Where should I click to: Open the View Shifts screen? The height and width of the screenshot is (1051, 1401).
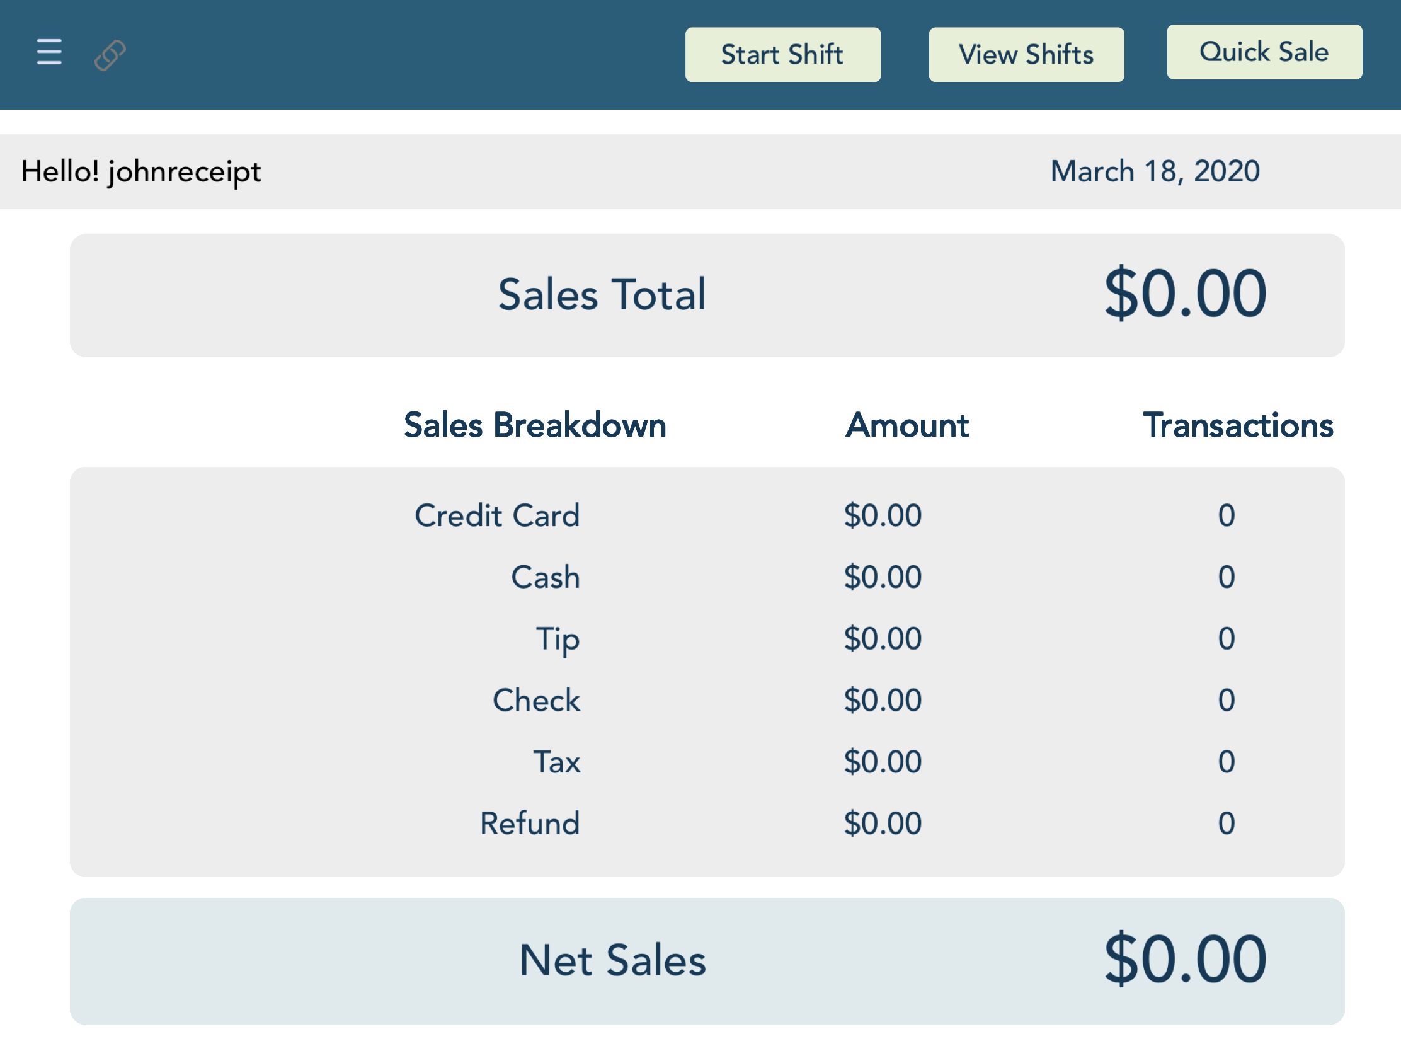pyautogui.click(x=1026, y=54)
